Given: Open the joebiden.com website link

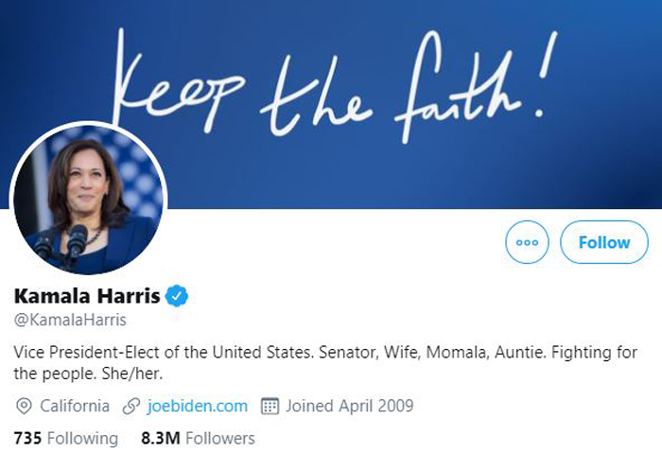Looking at the screenshot, I should pos(198,406).
